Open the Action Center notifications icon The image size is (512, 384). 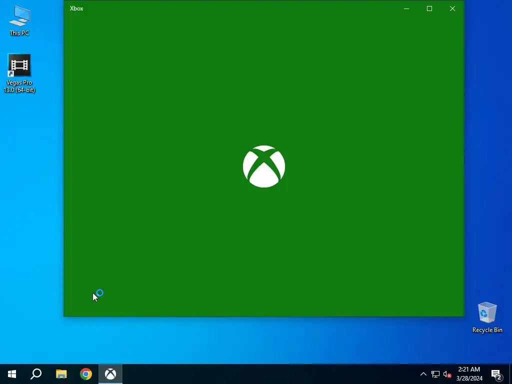[496, 374]
